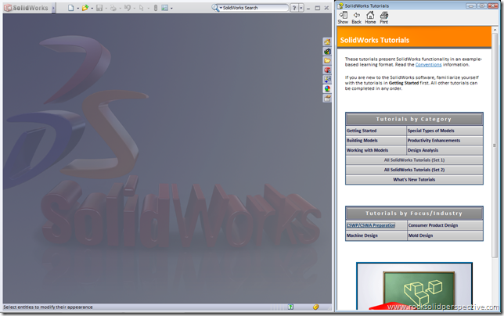The height and width of the screenshot is (316, 504).
Task: Open Consumer Product Design tutorials
Action: click(x=433, y=225)
